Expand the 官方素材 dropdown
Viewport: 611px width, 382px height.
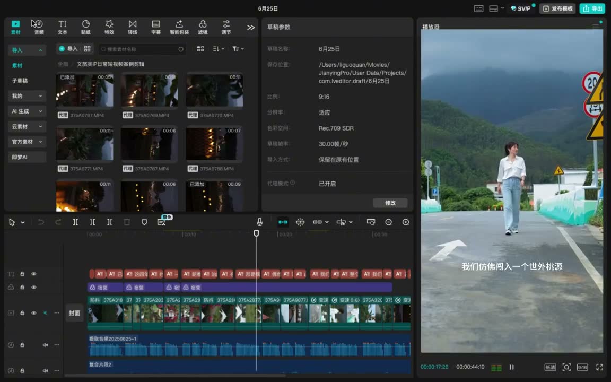[27, 142]
